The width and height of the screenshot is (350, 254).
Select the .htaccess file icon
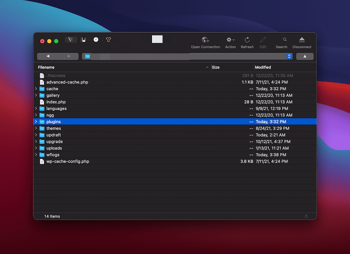point(42,75)
